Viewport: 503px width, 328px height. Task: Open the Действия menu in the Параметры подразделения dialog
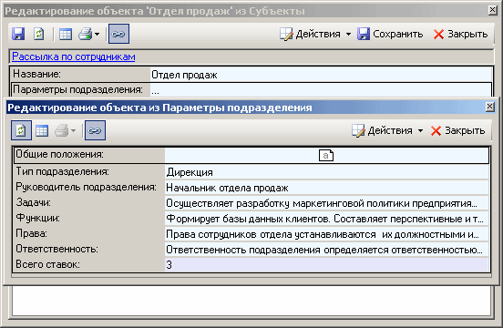click(387, 131)
